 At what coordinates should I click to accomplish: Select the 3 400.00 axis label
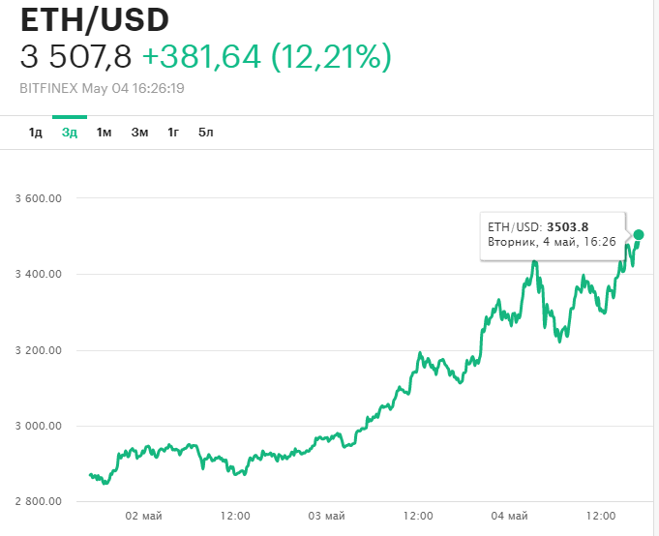tap(39, 274)
